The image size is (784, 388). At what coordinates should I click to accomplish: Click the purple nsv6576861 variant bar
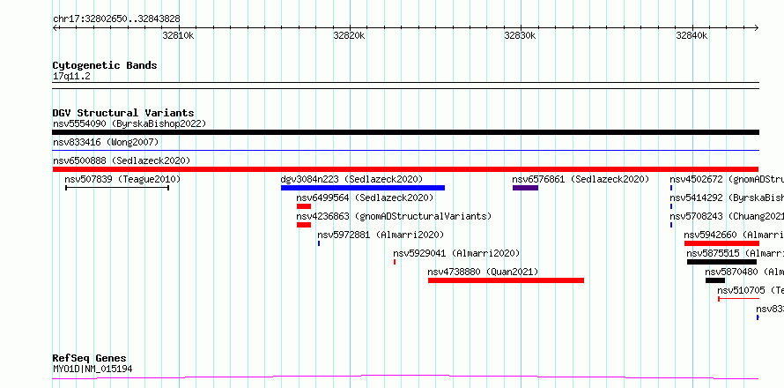[525, 188]
